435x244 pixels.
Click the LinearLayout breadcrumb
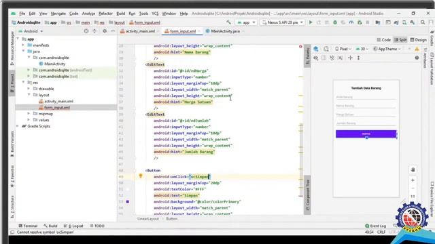148,219
